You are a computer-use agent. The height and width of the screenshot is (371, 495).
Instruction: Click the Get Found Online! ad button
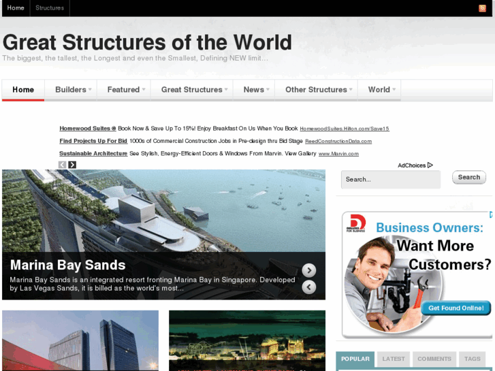(456, 308)
